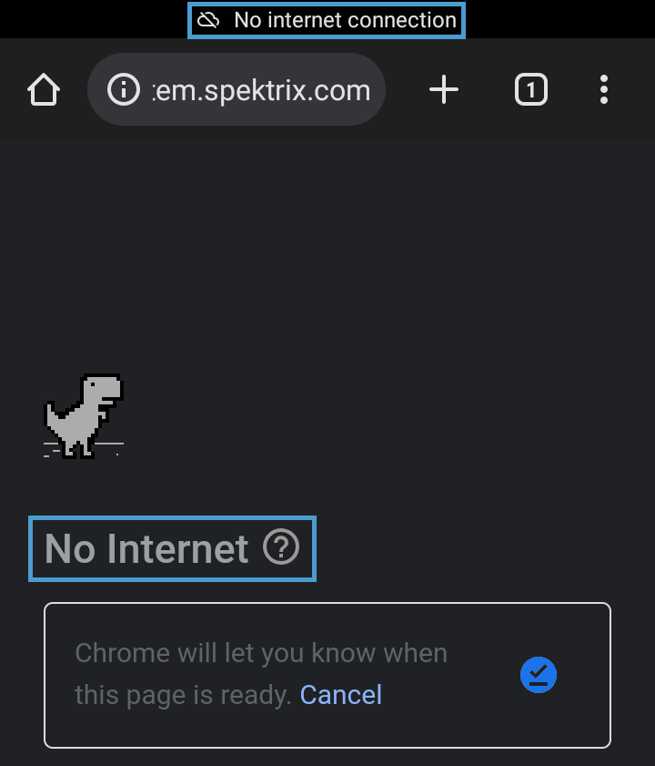The width and height of the screenshot is (655, 766).
Task: Open the tab switcher showing 1 tab
Action: 531,90
